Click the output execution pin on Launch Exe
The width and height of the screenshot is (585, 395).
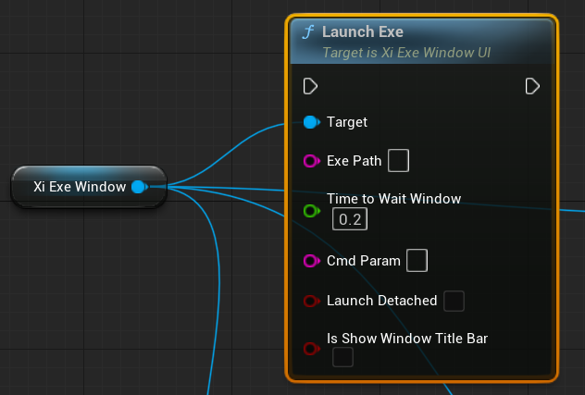pos(532,86)
